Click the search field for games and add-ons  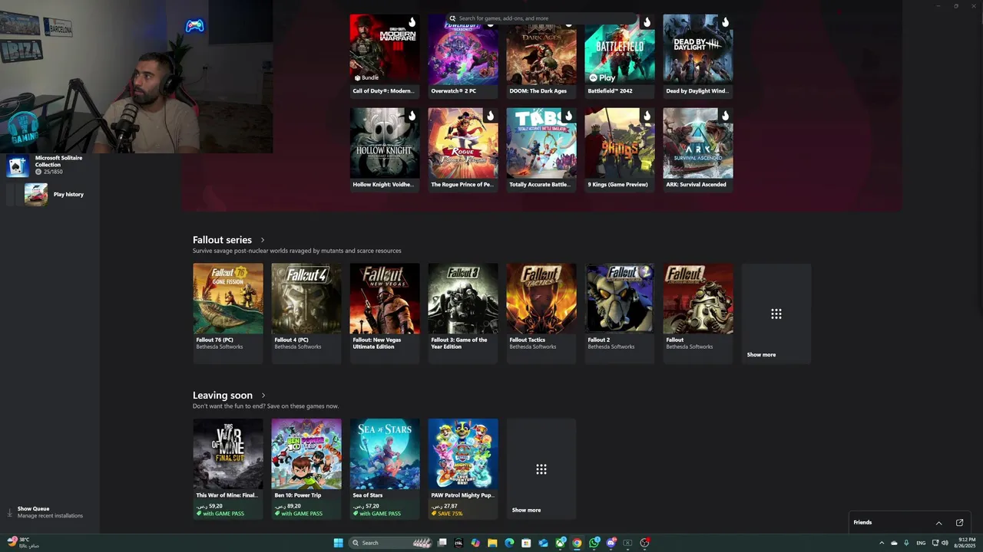coord(541,18)
